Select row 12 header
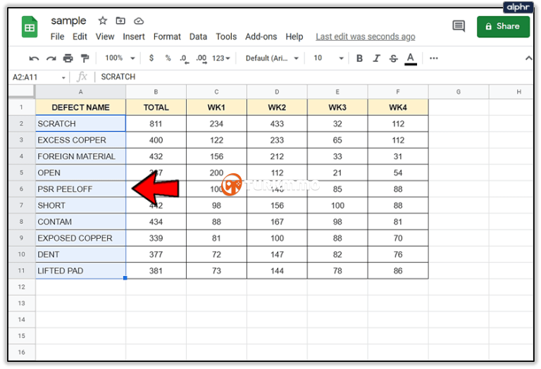Screen dimensions: 541x369 [x=21, y=287]
